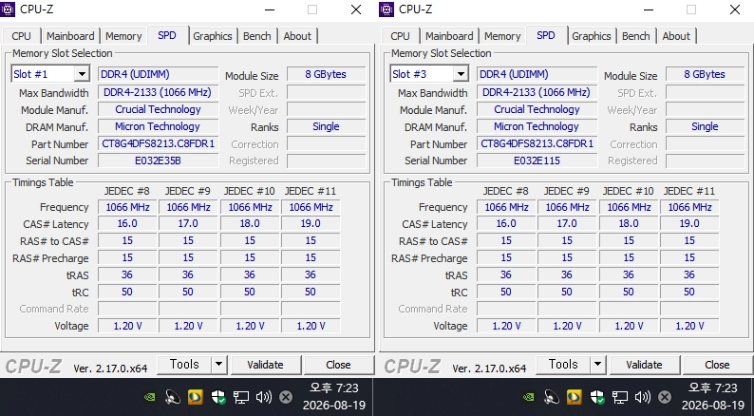Expand the Tools arrow in left window
Screen dimensions: 754x416
click(218, 365)
